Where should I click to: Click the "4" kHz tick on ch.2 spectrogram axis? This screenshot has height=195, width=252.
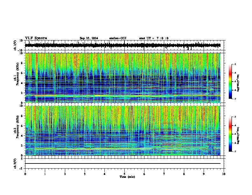click(22, 136)
